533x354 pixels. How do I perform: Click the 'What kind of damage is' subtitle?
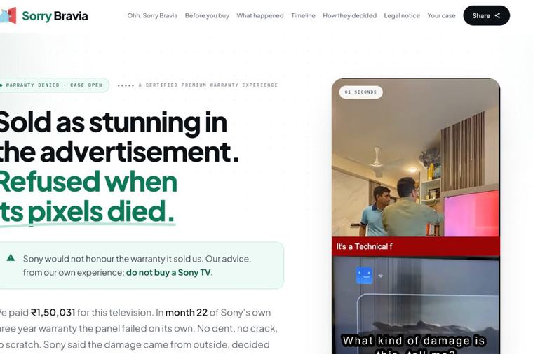tap(413, 341)
